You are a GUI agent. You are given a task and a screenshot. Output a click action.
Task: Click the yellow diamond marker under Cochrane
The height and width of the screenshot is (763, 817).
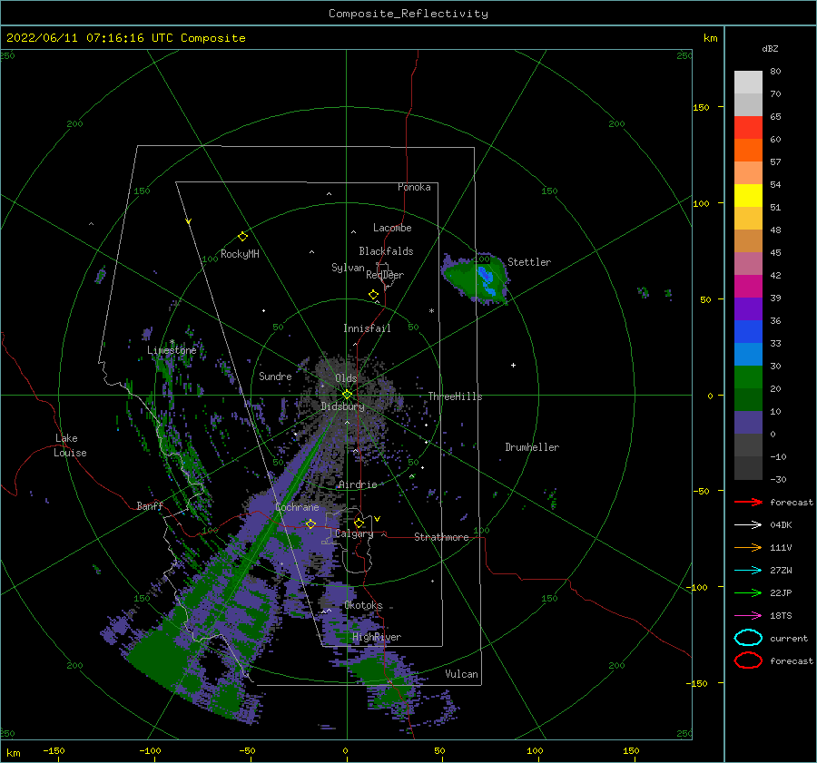(x=310, y=523)
